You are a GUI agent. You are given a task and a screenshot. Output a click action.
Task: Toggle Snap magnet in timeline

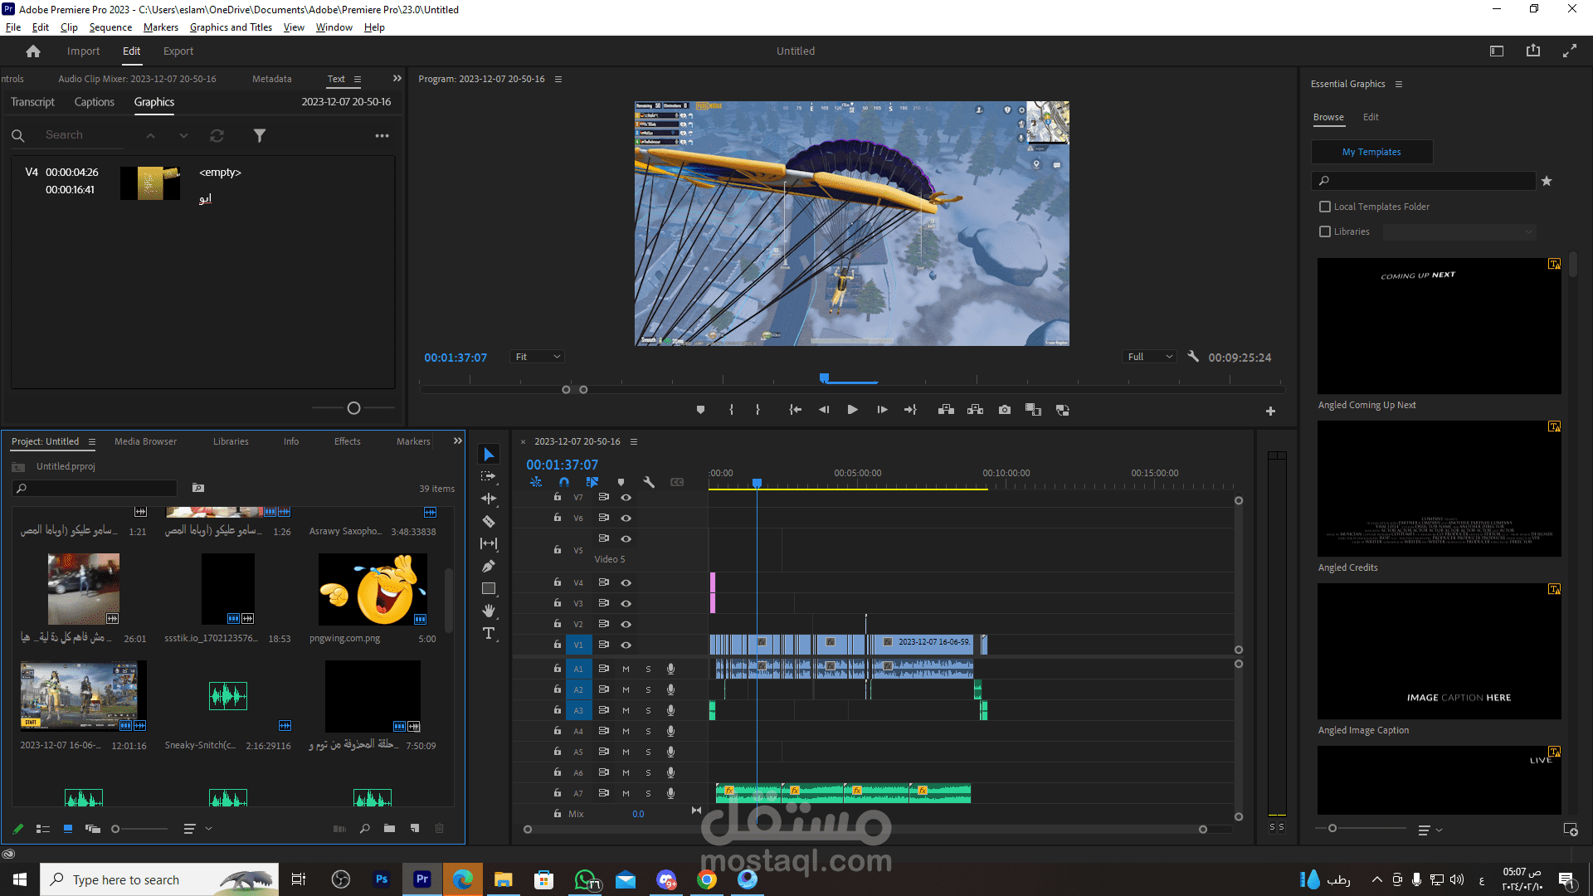(x=564, y=482)
